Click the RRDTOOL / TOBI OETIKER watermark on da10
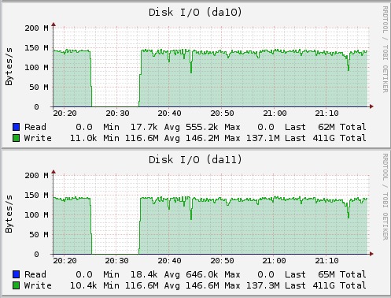 point(385,50)
